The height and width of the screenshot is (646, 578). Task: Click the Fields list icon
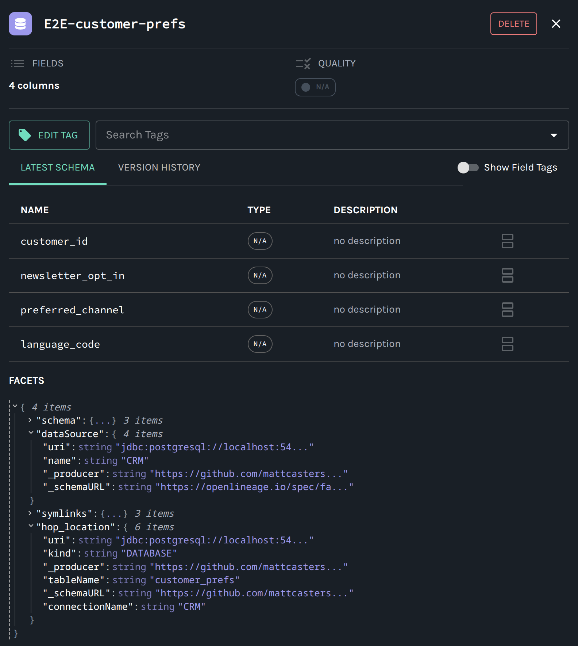pos(18,64)
